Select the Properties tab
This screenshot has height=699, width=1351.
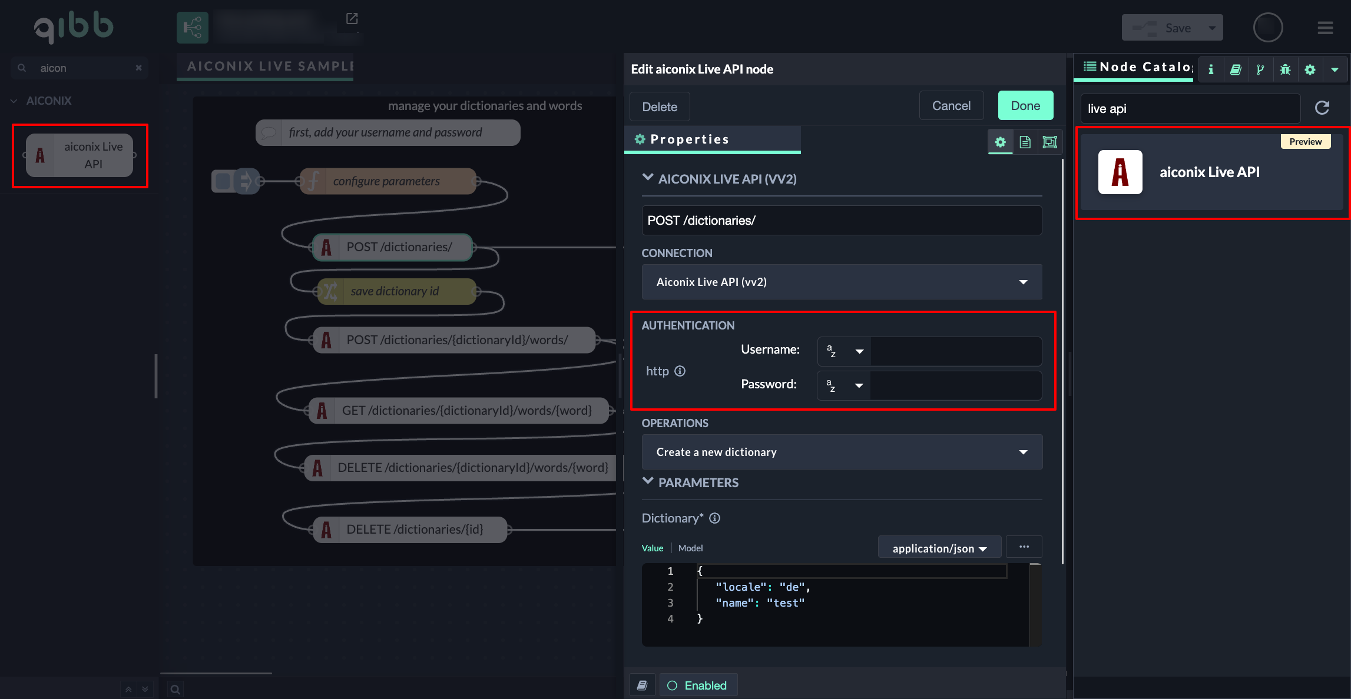[x=689, y=139]
